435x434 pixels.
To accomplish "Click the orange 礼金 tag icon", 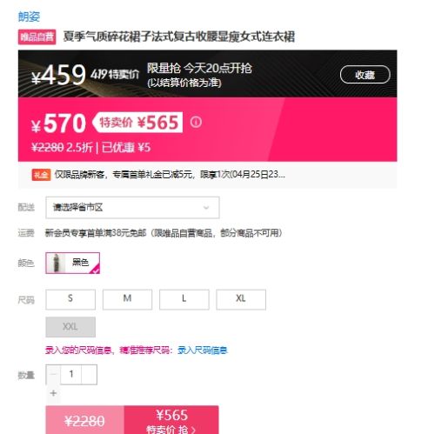I will pyautogui.click(x=41, y=175).
